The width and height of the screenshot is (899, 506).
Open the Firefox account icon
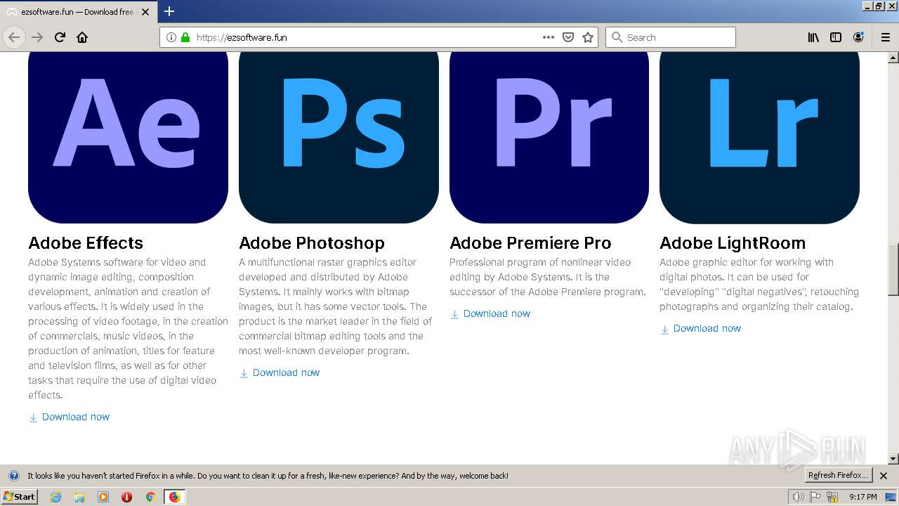[858, 37]
